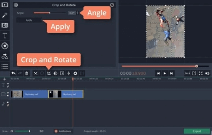Click the top-left crop frame handle

146,6
